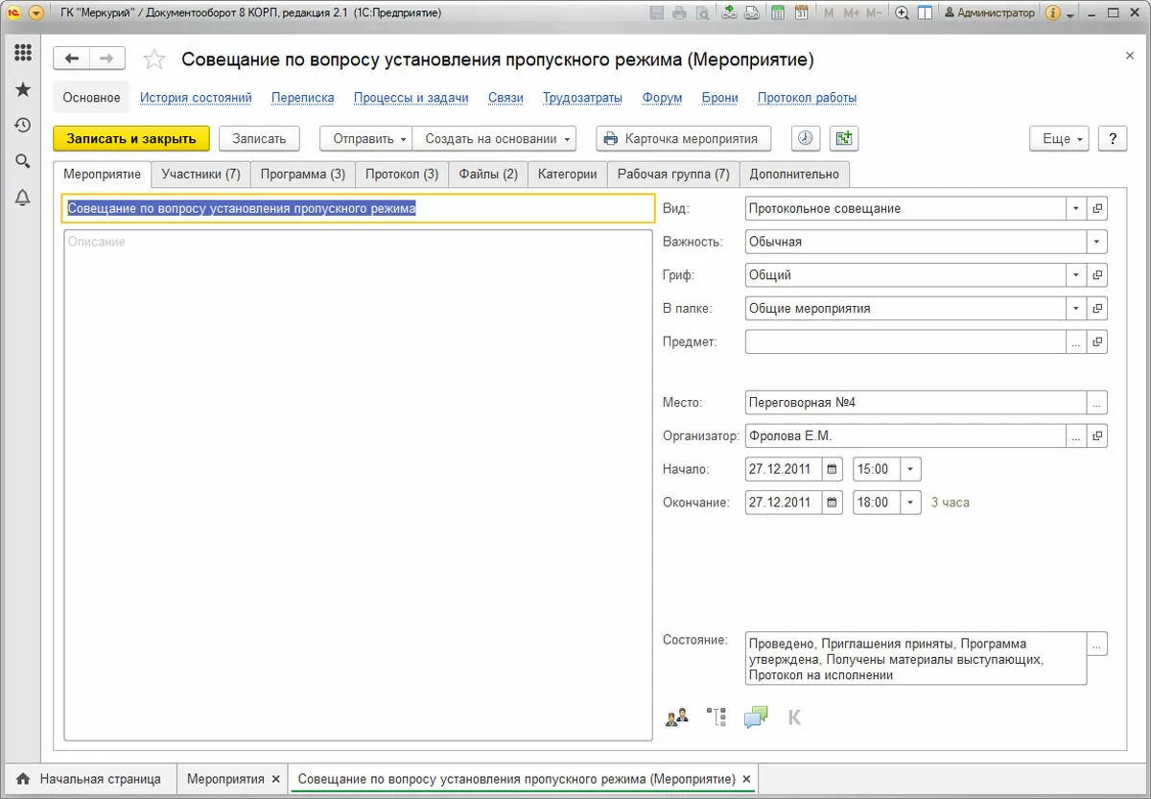Viewport: 1151px width, 799px height.
Task: Click the clock icon in the toolbar
Action: [x=805, y=138]
